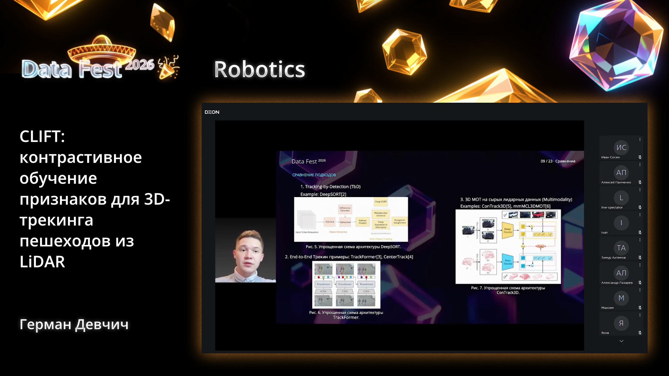Open options menu for Иван Сосин

click(640, 140)
